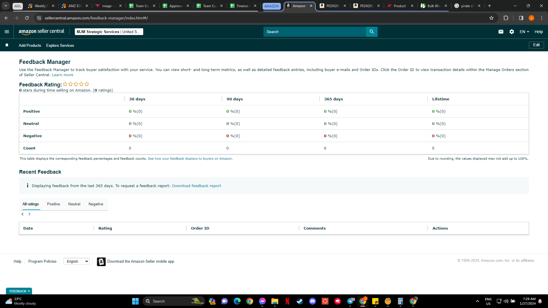Switch to the Finance browser tab

243,6
